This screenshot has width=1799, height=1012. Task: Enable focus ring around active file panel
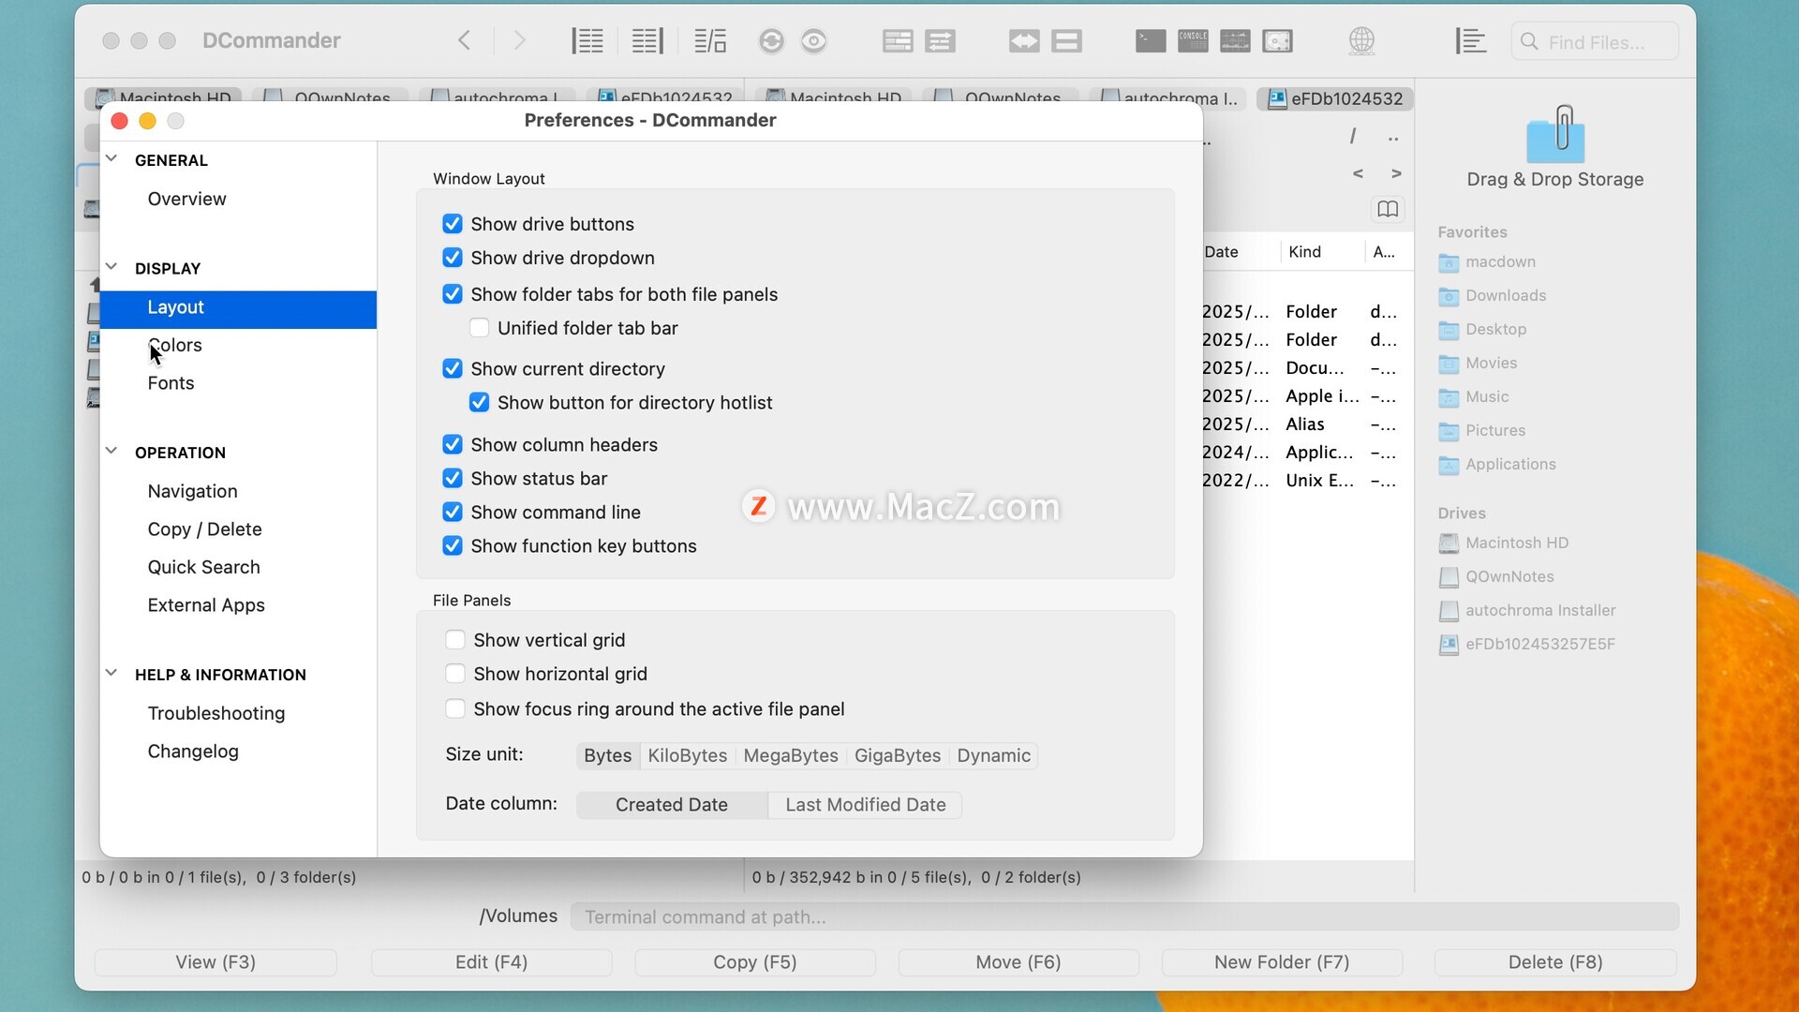point(455,709)
